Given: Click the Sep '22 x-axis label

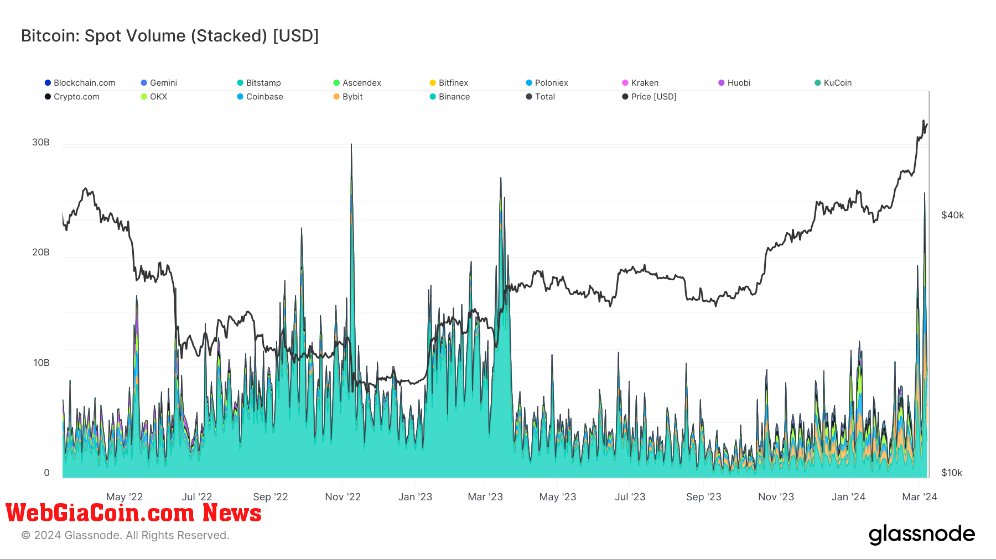Looking at the screenshot, I should pyautogui.click(x=271, y=497).
